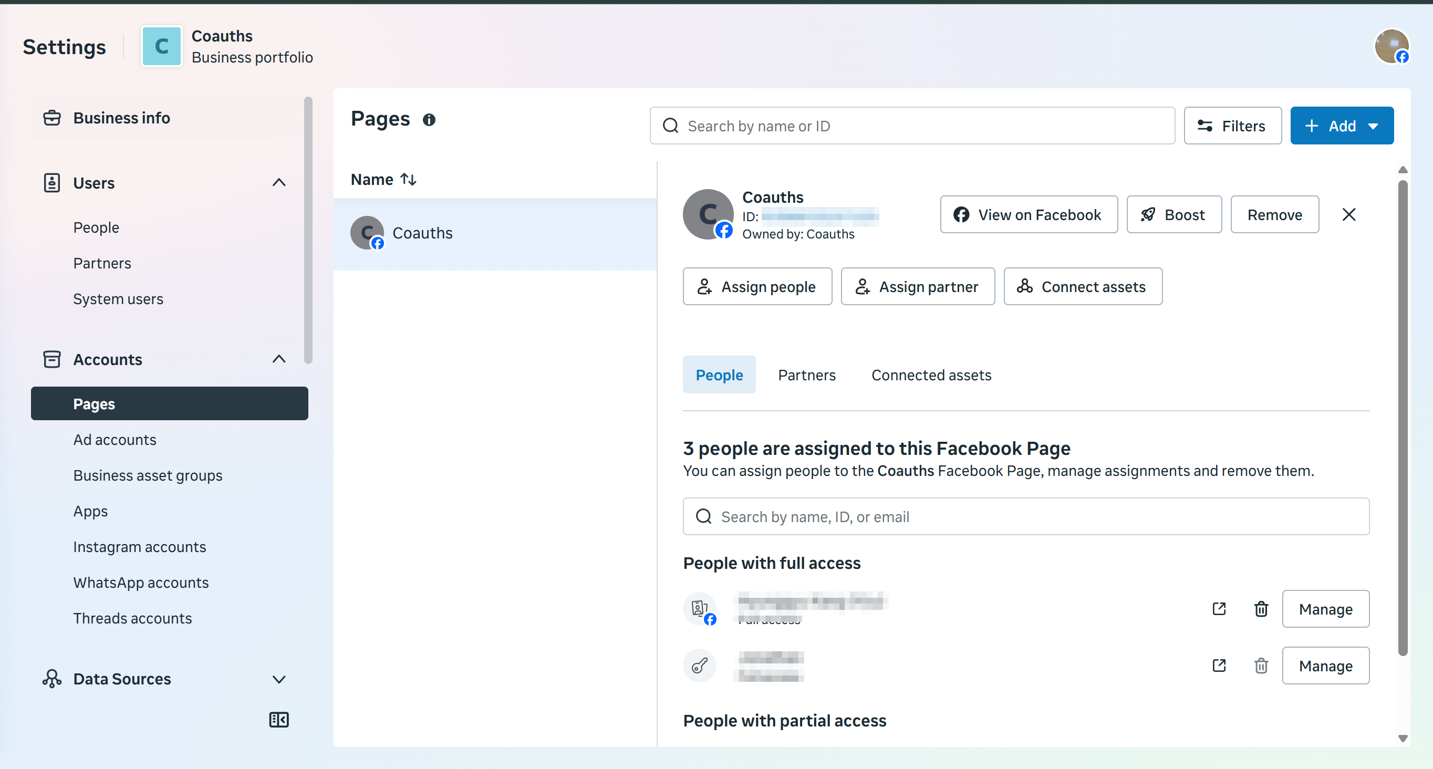This screenshot has width=1433, height=769.
Task: Click the Data Sources nodes icon
Action: click(x=51, y=678)
